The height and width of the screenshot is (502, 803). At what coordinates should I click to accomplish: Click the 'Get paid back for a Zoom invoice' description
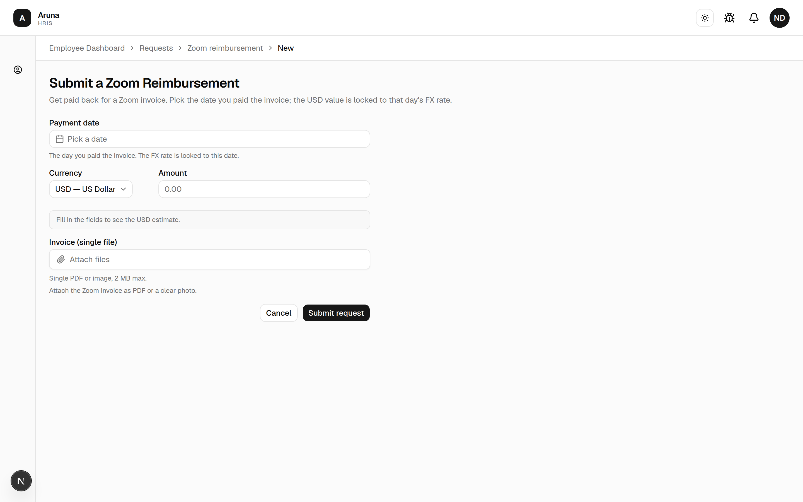click(x=251, y=100)
